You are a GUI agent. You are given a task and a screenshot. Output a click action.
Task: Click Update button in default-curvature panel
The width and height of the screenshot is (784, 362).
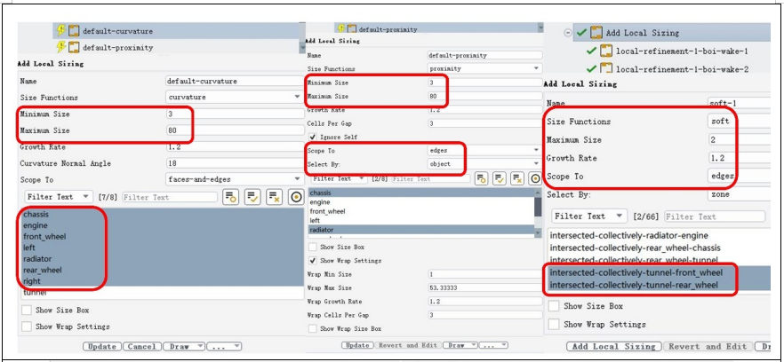[x=102, y=347]
